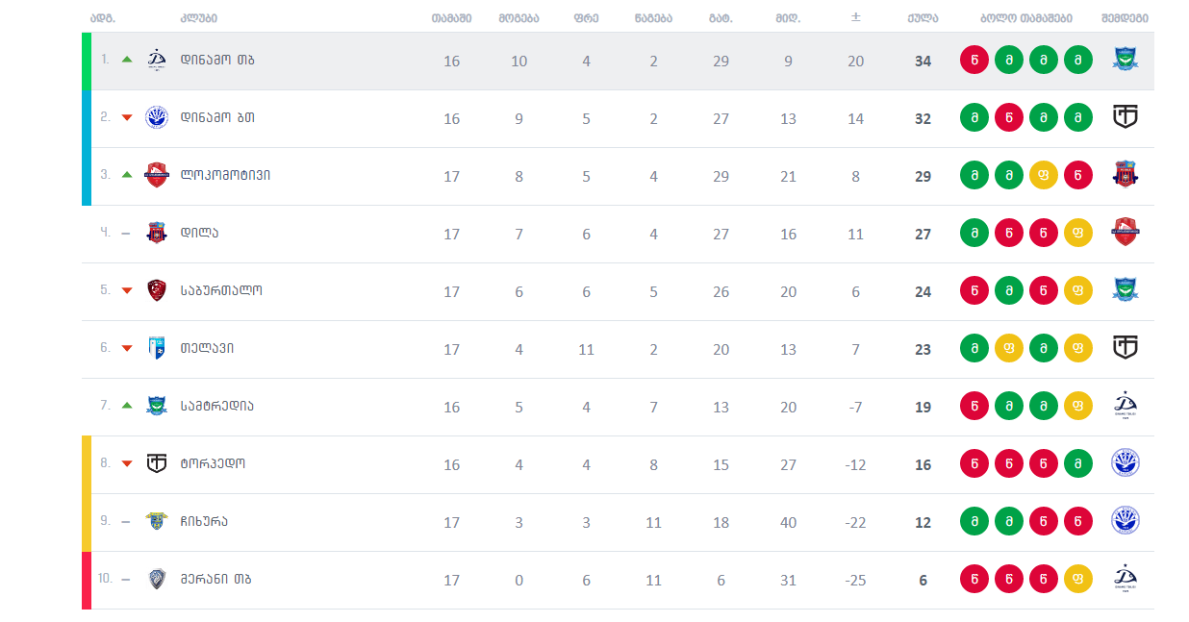Open next-opponent logo in the მერანი თბ row
Image resolution: width=1189 pixels, height=622 pixels.
(1126, 579)
